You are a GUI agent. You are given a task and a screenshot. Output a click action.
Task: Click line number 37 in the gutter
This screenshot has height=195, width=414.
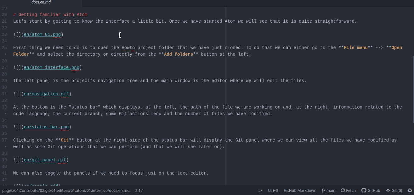pyautogui.click(x=4, y=140)
